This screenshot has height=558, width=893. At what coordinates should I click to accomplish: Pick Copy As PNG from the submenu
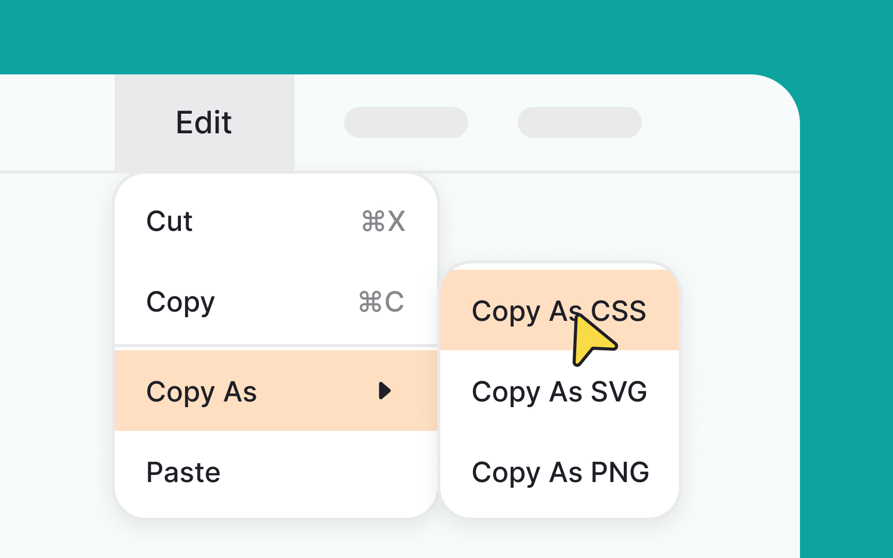(561, 472)
